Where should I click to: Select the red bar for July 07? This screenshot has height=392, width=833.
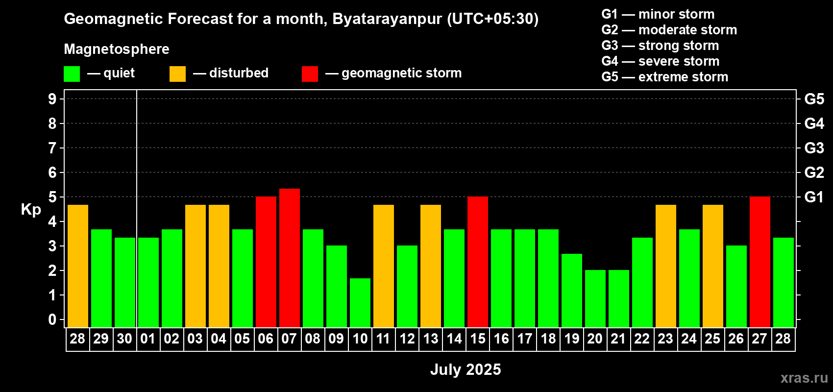point(290,258)
